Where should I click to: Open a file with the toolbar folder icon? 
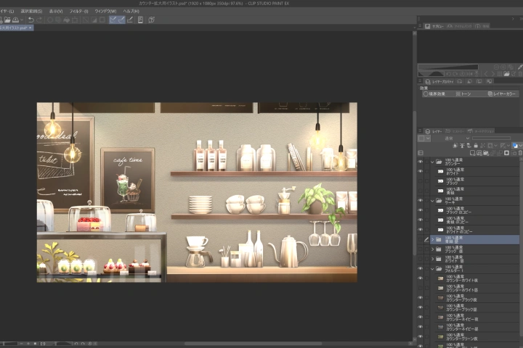pyautogui.click(x=7, y=20)
